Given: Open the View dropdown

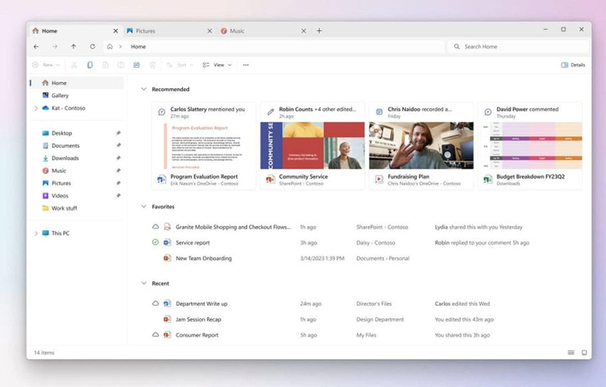Looking at the screenshot, I should pyautogui.click(x=217, y=65).
